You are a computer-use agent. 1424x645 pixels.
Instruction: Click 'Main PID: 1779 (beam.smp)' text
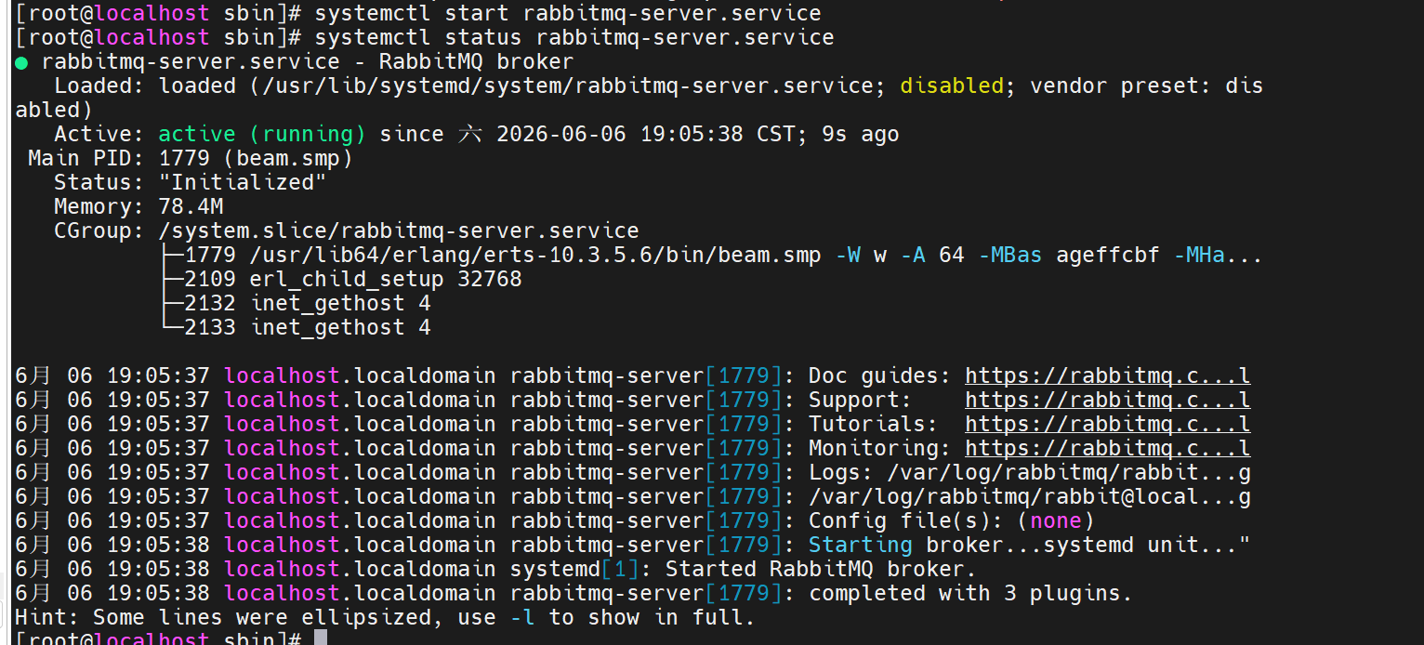(x=191, y=159)
